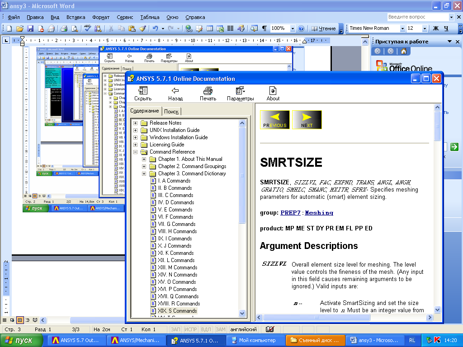Open the Meshing link
This screenshot has height=347, width=463.
coord(319,212)
